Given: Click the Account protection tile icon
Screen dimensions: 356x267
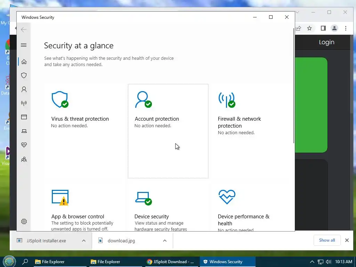Looking at the screenshot, I should (x=143, y=99).
